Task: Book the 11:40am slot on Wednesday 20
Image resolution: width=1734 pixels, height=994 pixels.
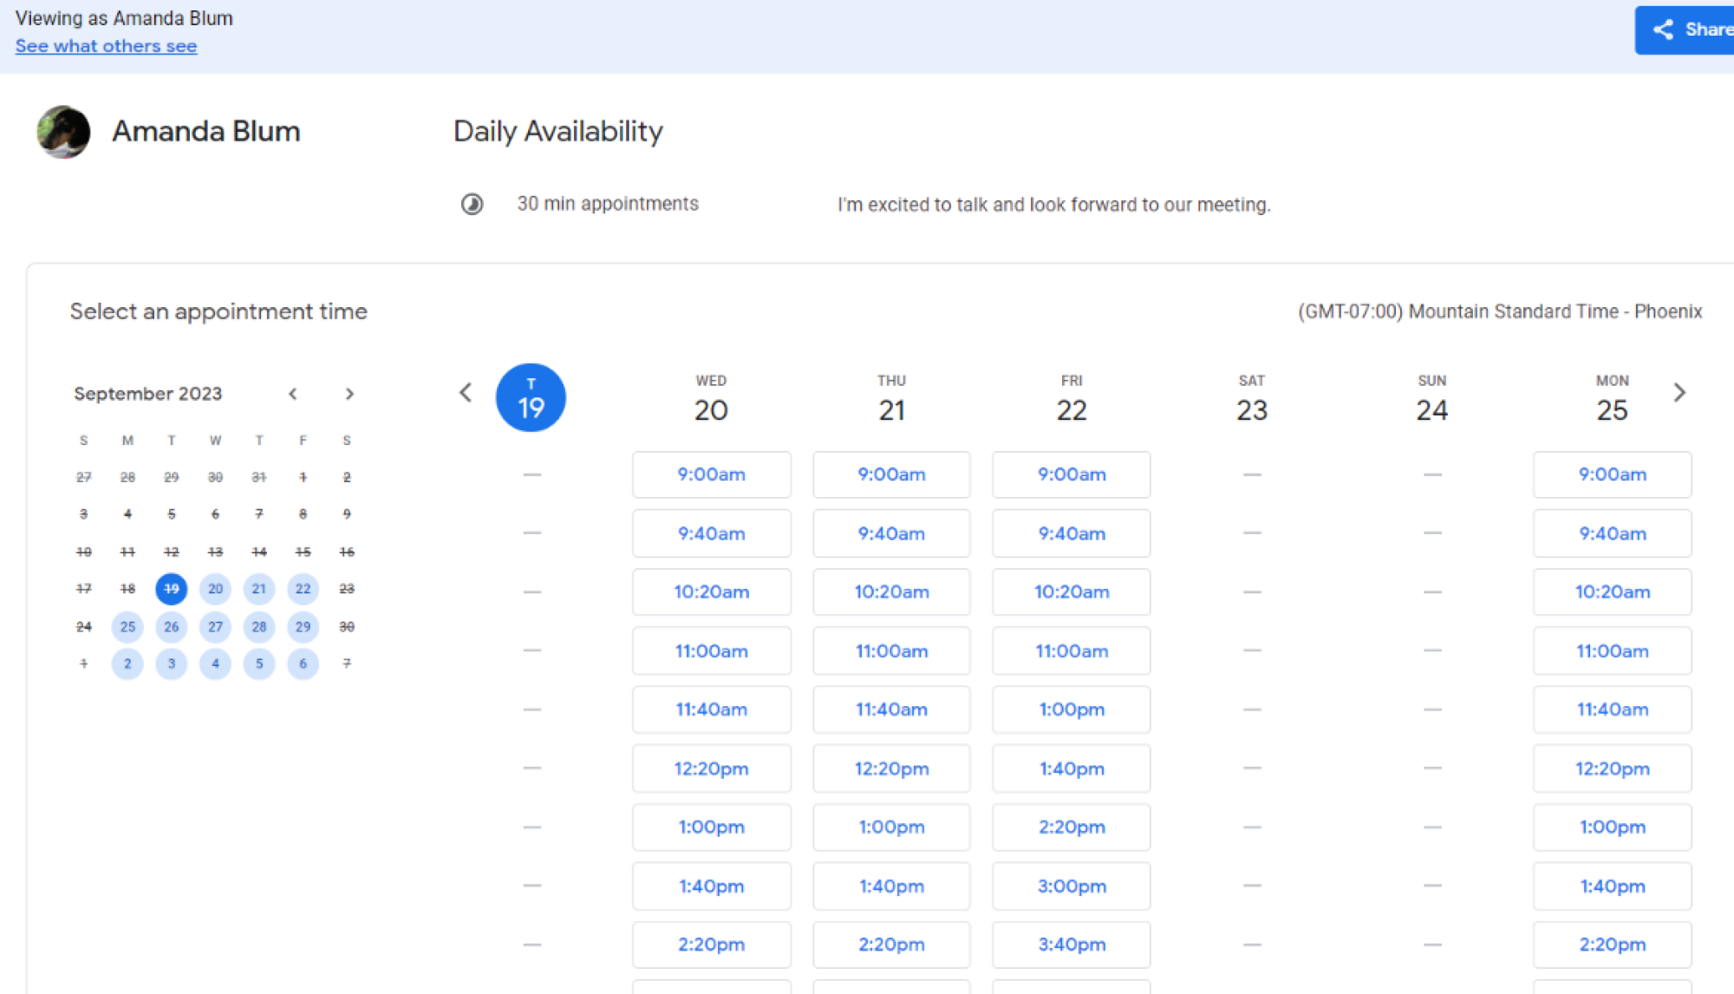Action: (x=711, y=710)
